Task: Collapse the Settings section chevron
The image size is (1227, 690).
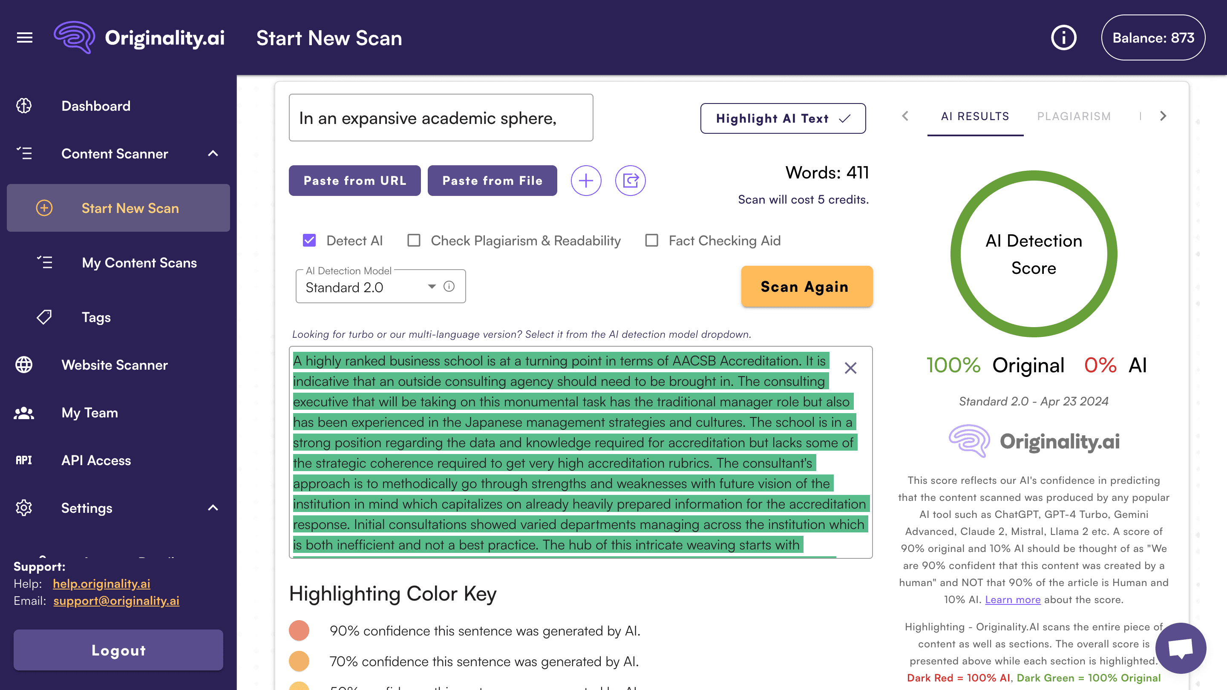Action: click(213, 508)
